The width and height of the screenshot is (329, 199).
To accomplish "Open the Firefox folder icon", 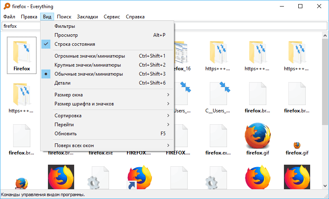I will pos(22,52).
